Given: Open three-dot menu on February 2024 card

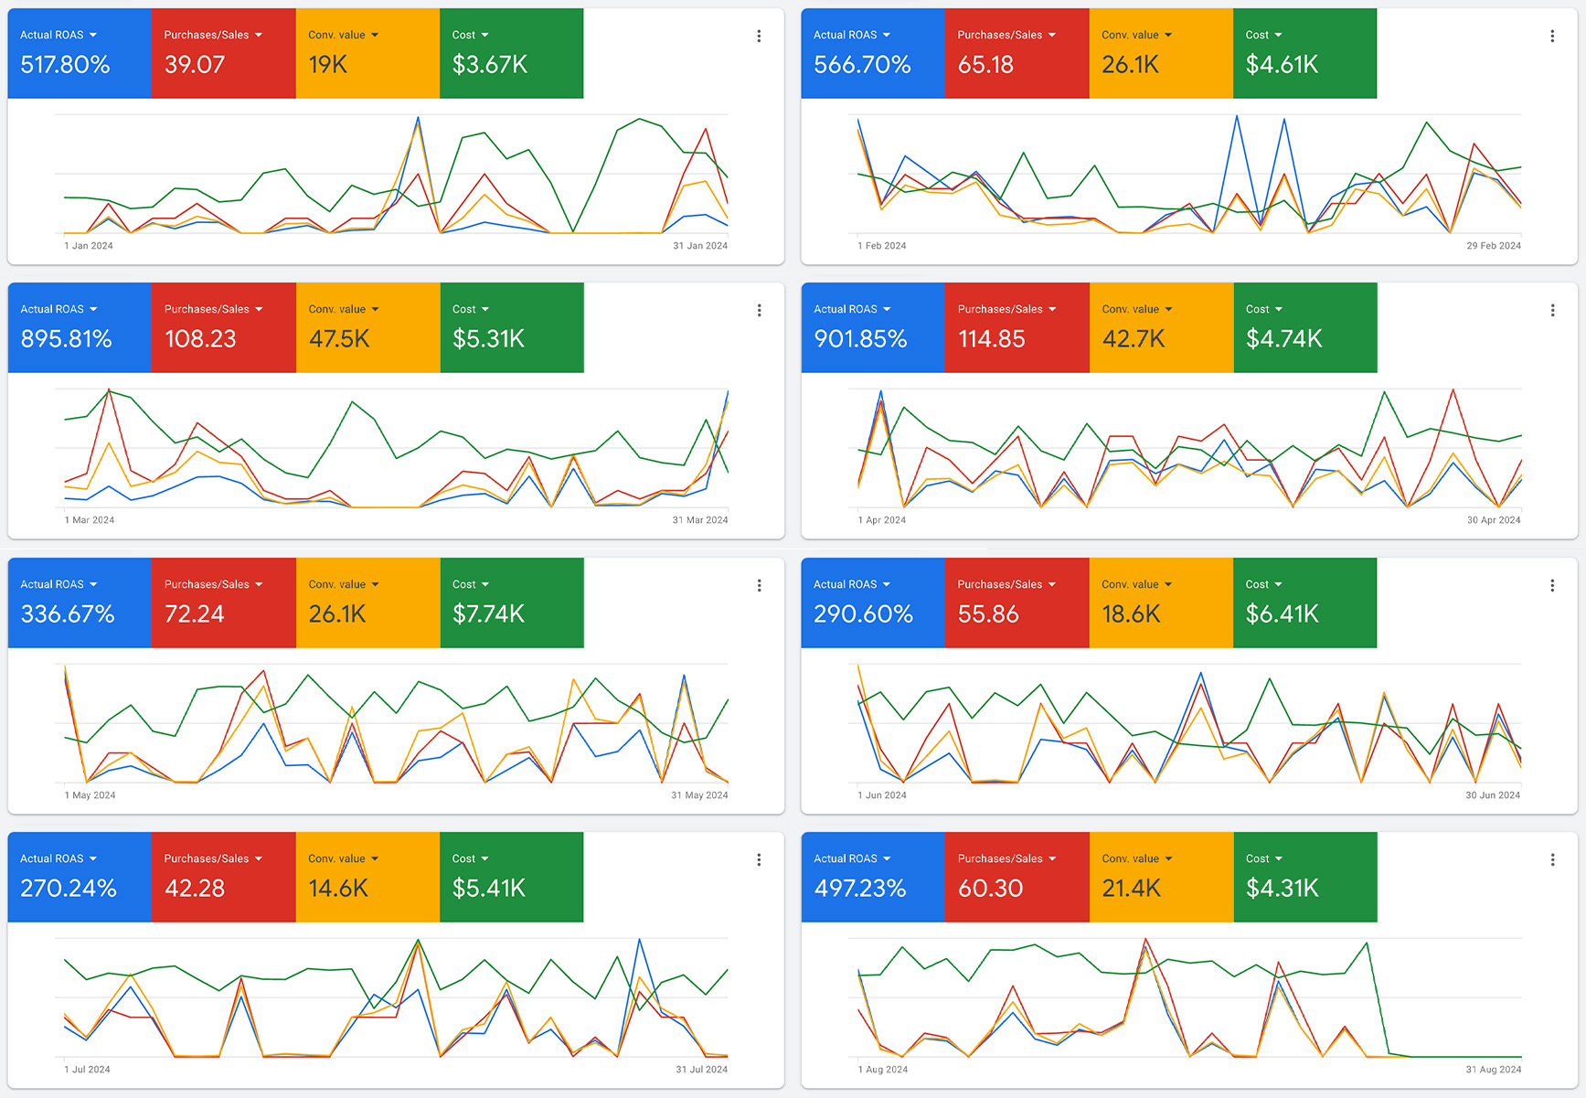Looking at the screenshot, I should 1552,37.
